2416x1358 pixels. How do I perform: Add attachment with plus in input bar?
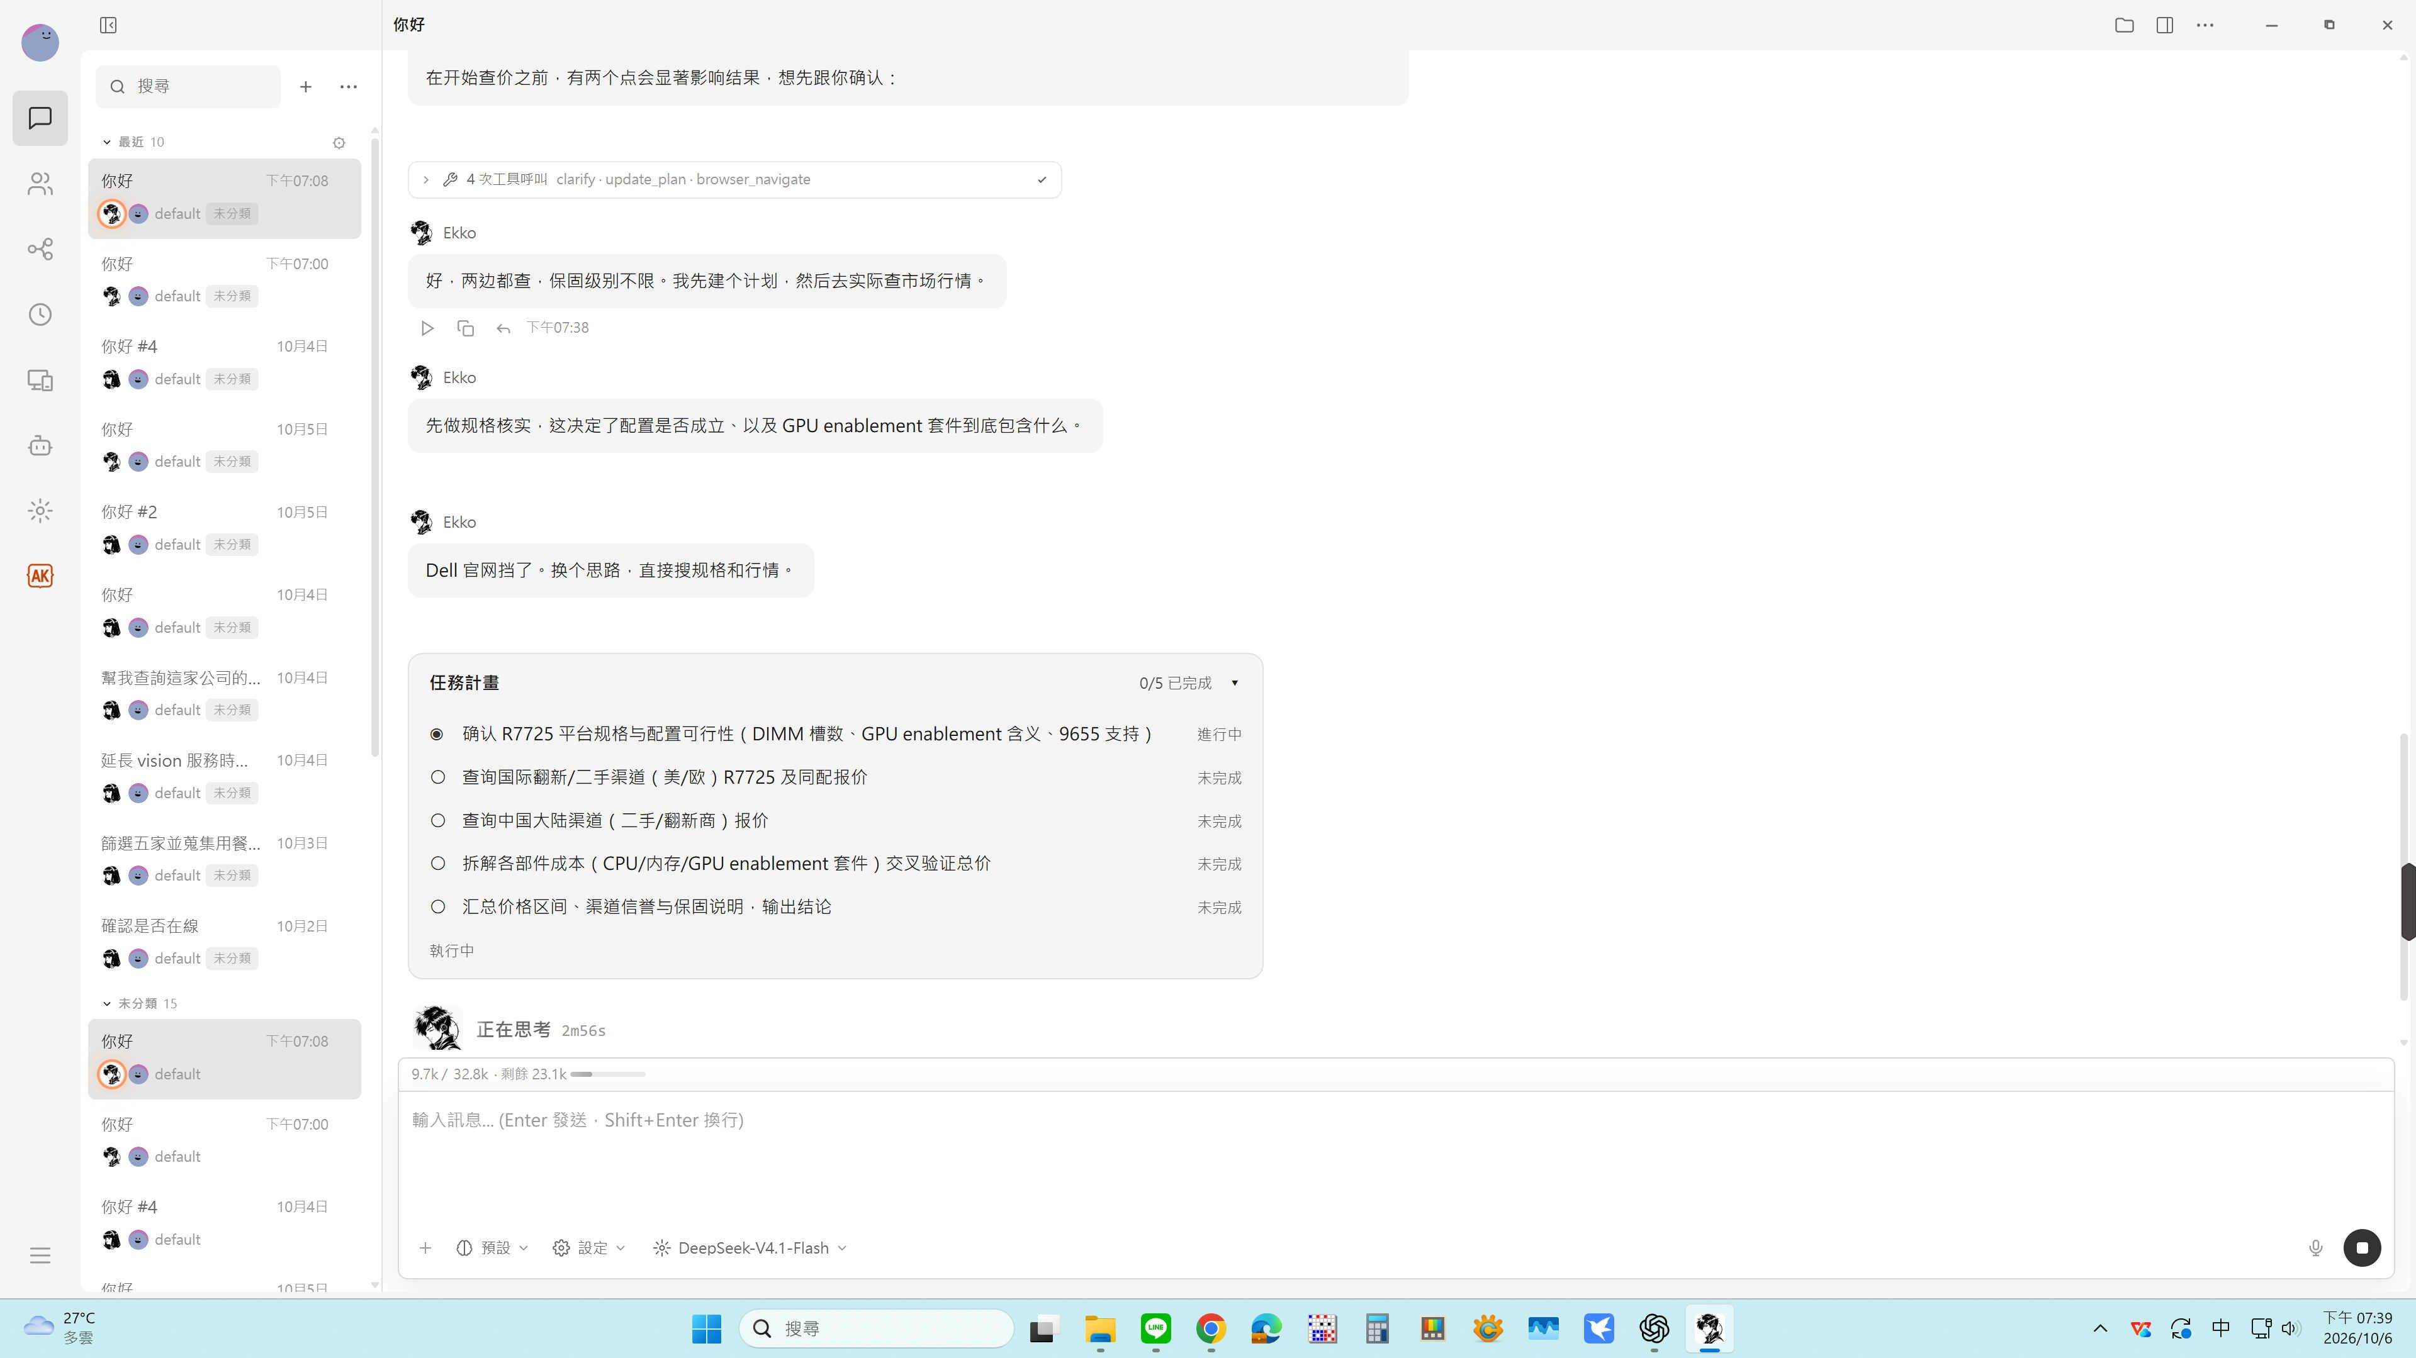pyautogui.click(x=426, y=1249)
